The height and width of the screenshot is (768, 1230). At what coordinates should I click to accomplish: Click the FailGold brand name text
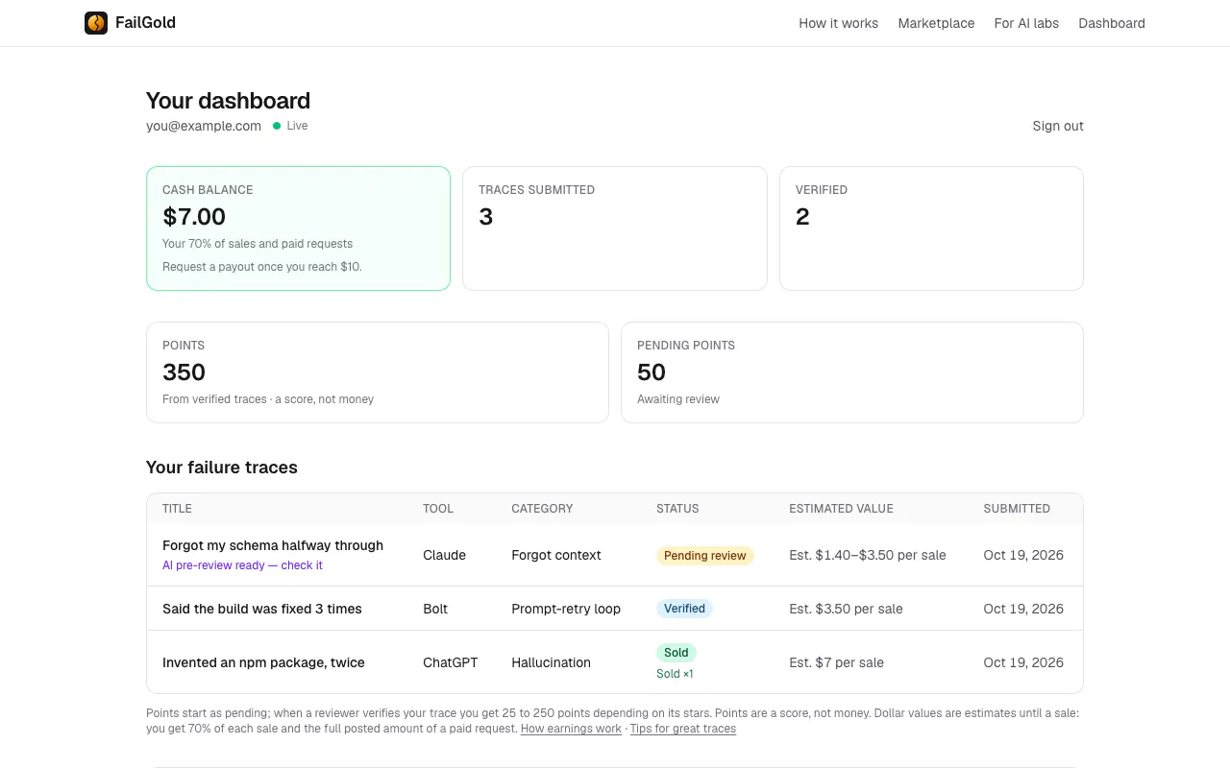[x=145, y=23]
